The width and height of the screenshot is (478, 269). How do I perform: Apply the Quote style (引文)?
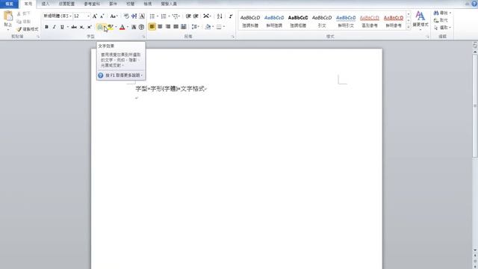[x=322, y=21]
